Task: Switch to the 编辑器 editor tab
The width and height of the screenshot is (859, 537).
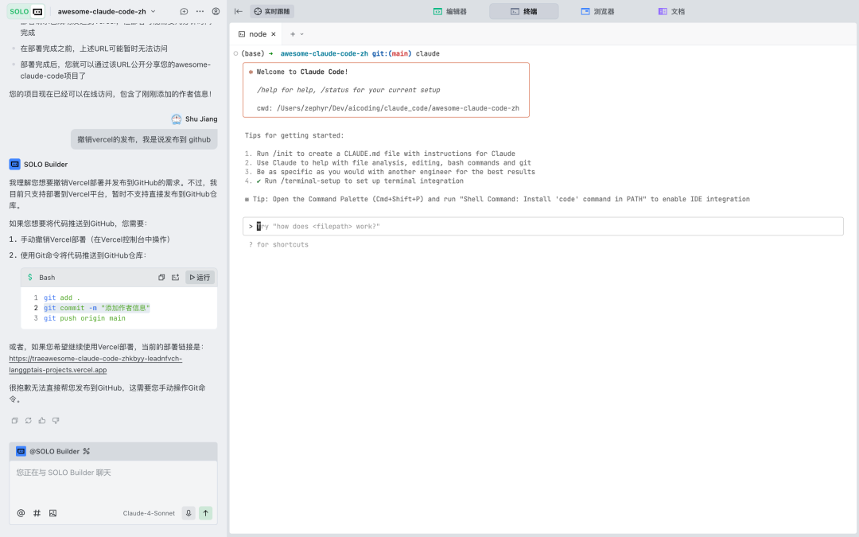Action: [450, 12]
